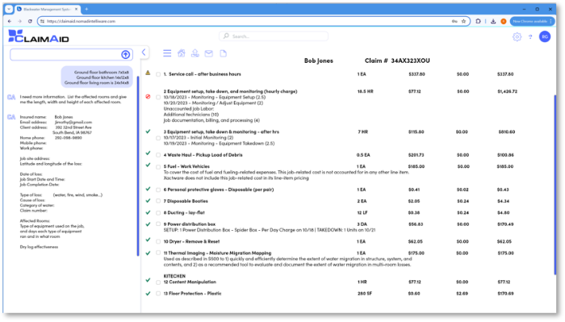Select the Dryer - Remove & Reset checkbox

(158, 241)
